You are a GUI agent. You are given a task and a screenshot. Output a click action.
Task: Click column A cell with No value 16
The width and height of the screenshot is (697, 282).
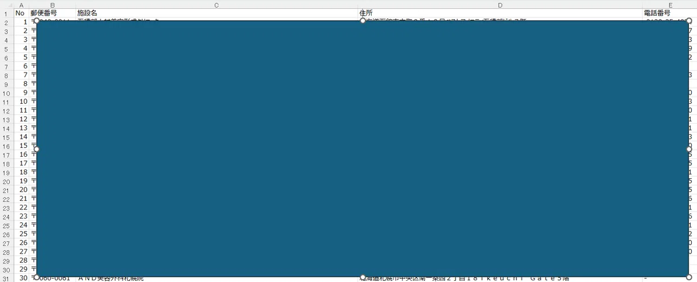(x=21, y=155)
